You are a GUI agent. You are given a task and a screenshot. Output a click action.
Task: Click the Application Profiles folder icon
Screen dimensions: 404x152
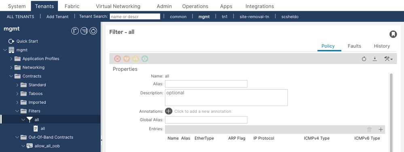point(17,58)
